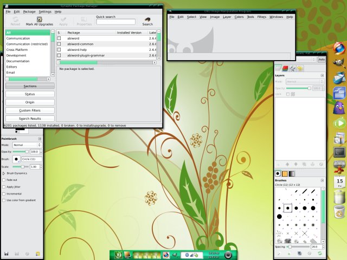The image size is (347, 260).
Task: Open the Paths tab in GIMP dock
Action: (x=293, y=69)
